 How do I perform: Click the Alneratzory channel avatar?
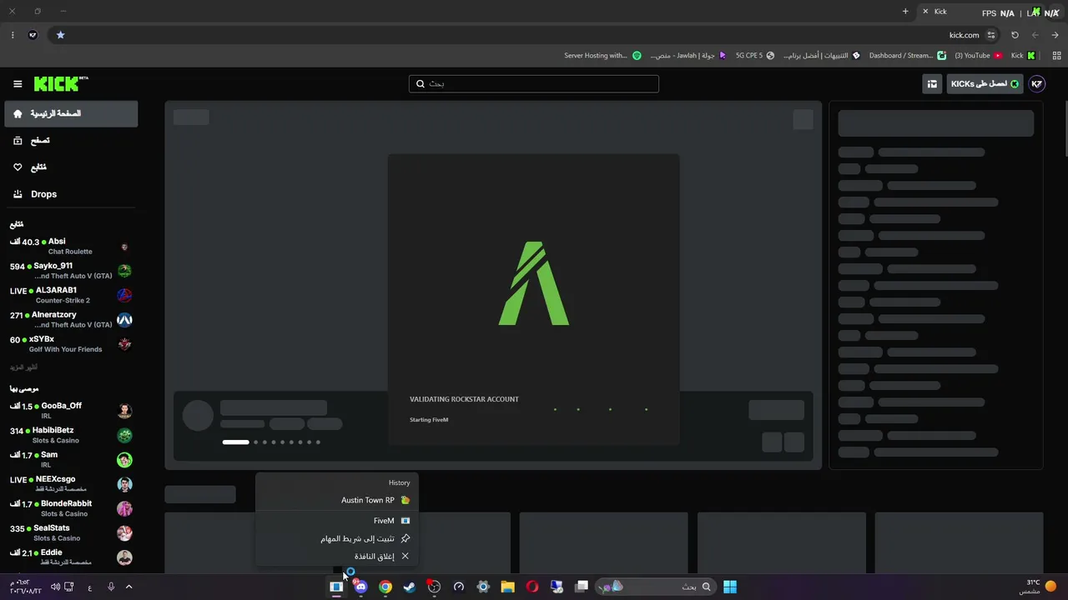coord(124,320)
